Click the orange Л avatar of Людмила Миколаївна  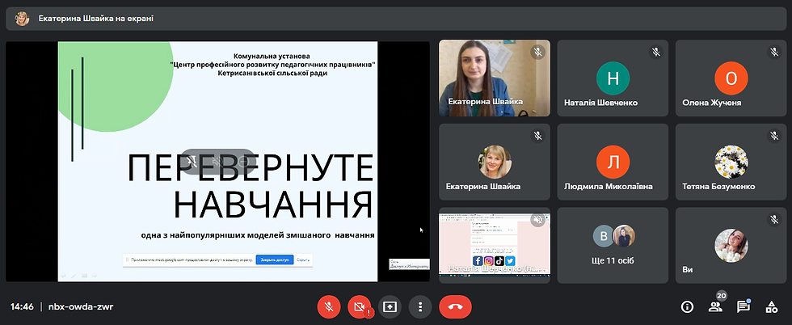(613, 162)
